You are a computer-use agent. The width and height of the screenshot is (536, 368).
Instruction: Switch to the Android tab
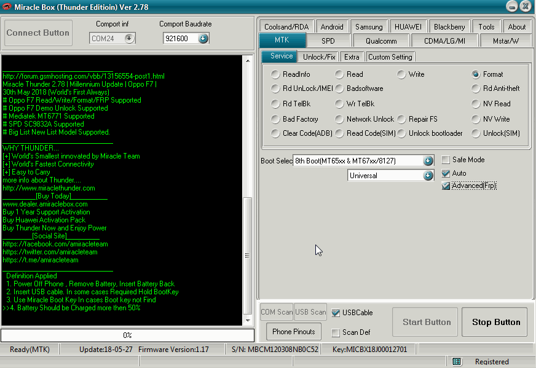[x=331, y=26]
